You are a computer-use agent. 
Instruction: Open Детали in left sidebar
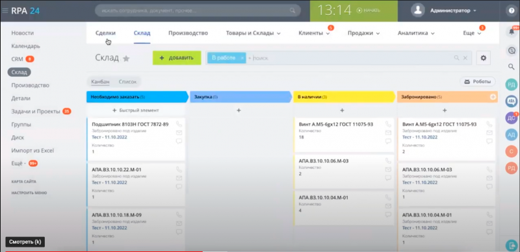21,98
